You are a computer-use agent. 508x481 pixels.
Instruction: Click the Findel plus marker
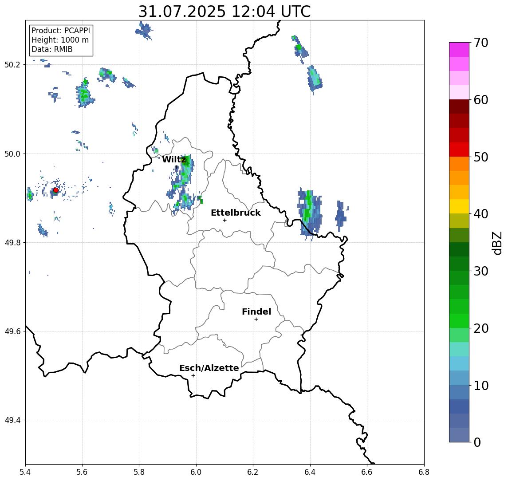[256, 319]
